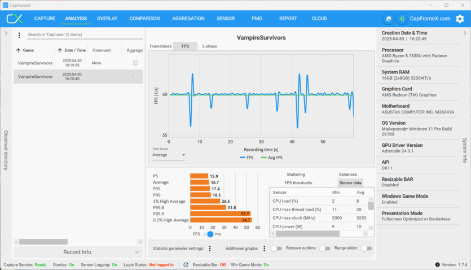Switch graph to L-shape tab
Screen dimensions: 471x270
click(x=210, y=46)
